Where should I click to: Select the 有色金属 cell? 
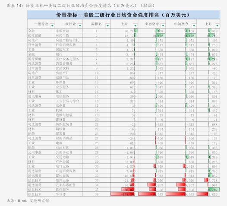point(69,162)
